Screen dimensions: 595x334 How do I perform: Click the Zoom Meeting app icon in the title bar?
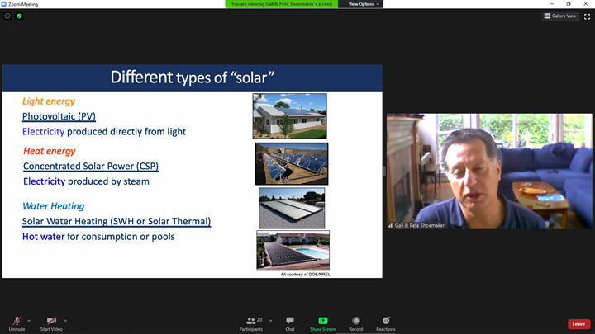4,4
